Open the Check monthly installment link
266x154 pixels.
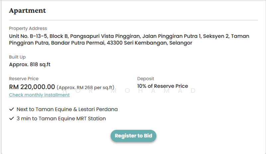point(39,95)
